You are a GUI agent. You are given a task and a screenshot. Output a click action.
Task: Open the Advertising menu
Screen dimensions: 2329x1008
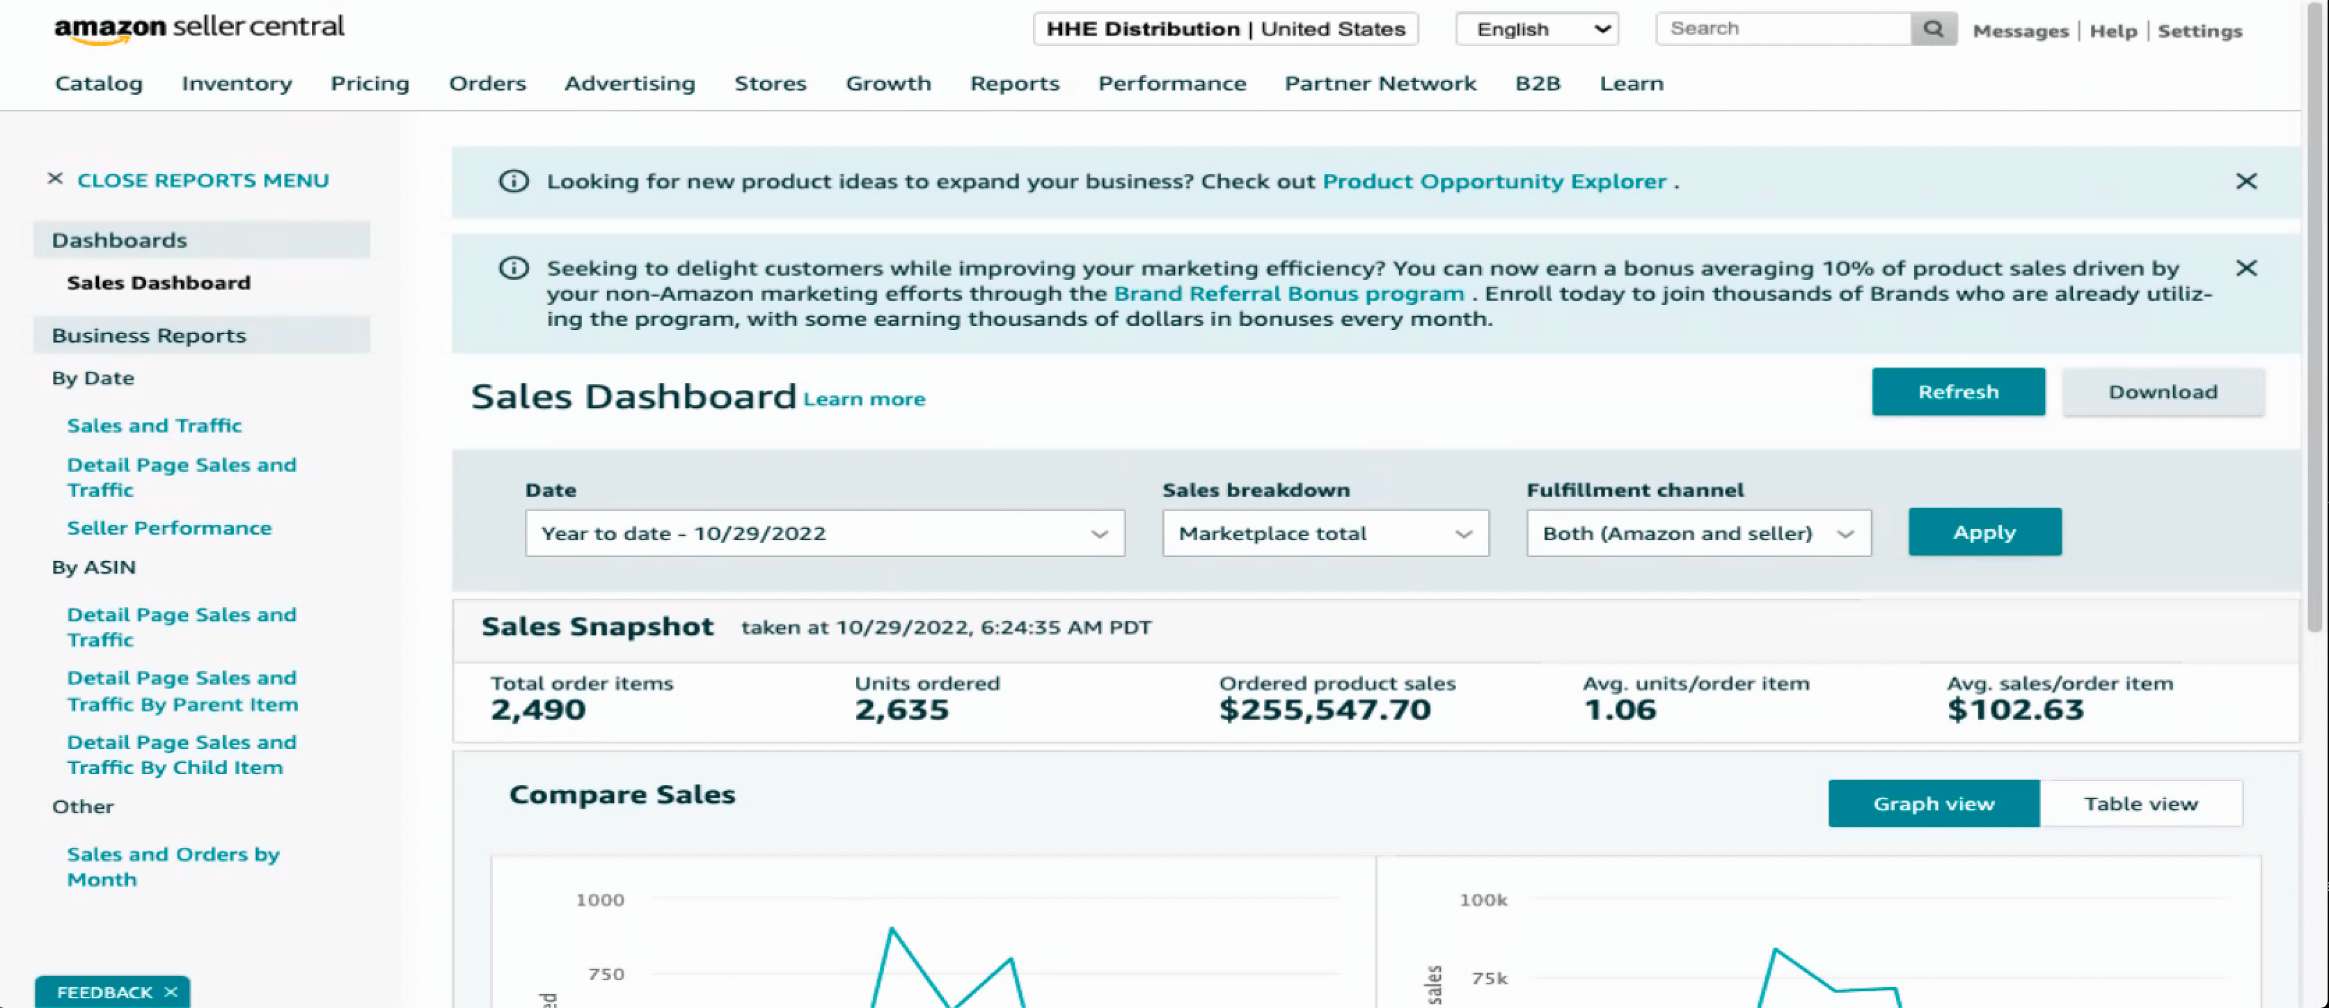point(629,83)
